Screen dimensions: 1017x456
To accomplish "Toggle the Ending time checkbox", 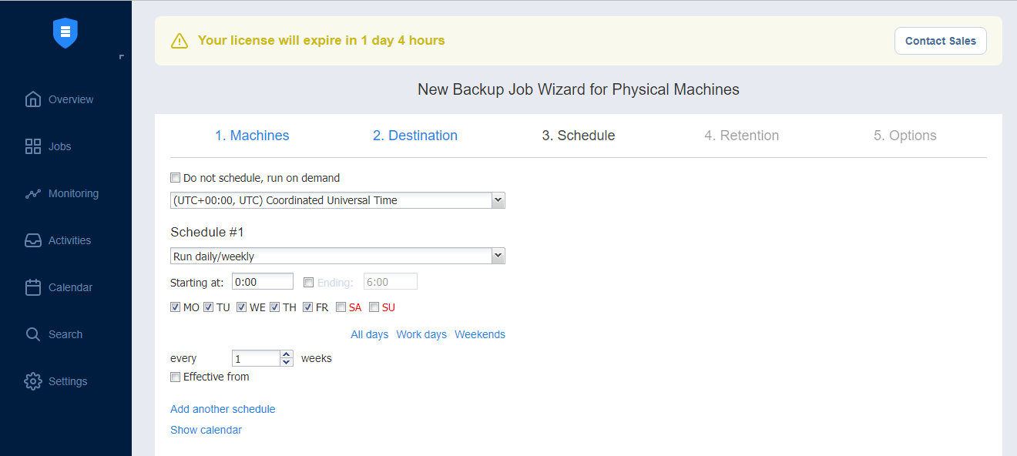I will click(x=309, y=282).
